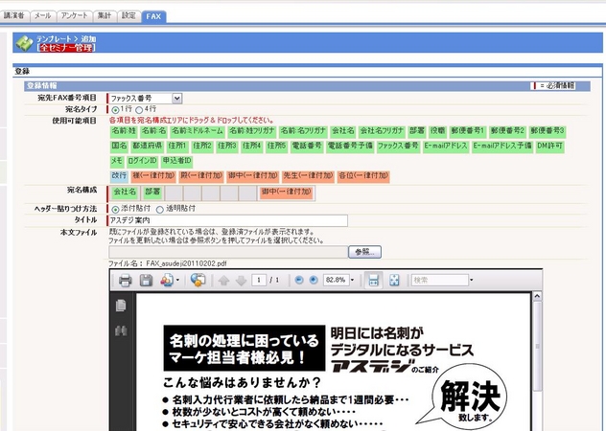Click the 参照... browse button
This screenshot has height=431, width=606.
point(364,252)
